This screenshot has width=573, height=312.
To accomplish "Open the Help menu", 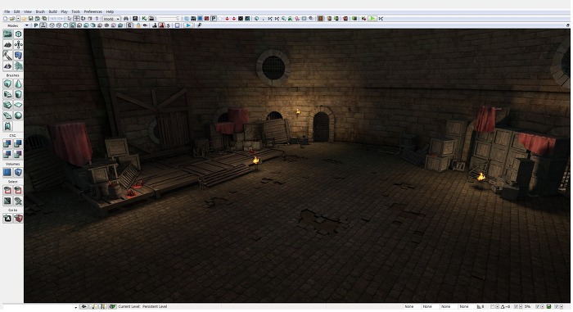I will coord(110,11).
